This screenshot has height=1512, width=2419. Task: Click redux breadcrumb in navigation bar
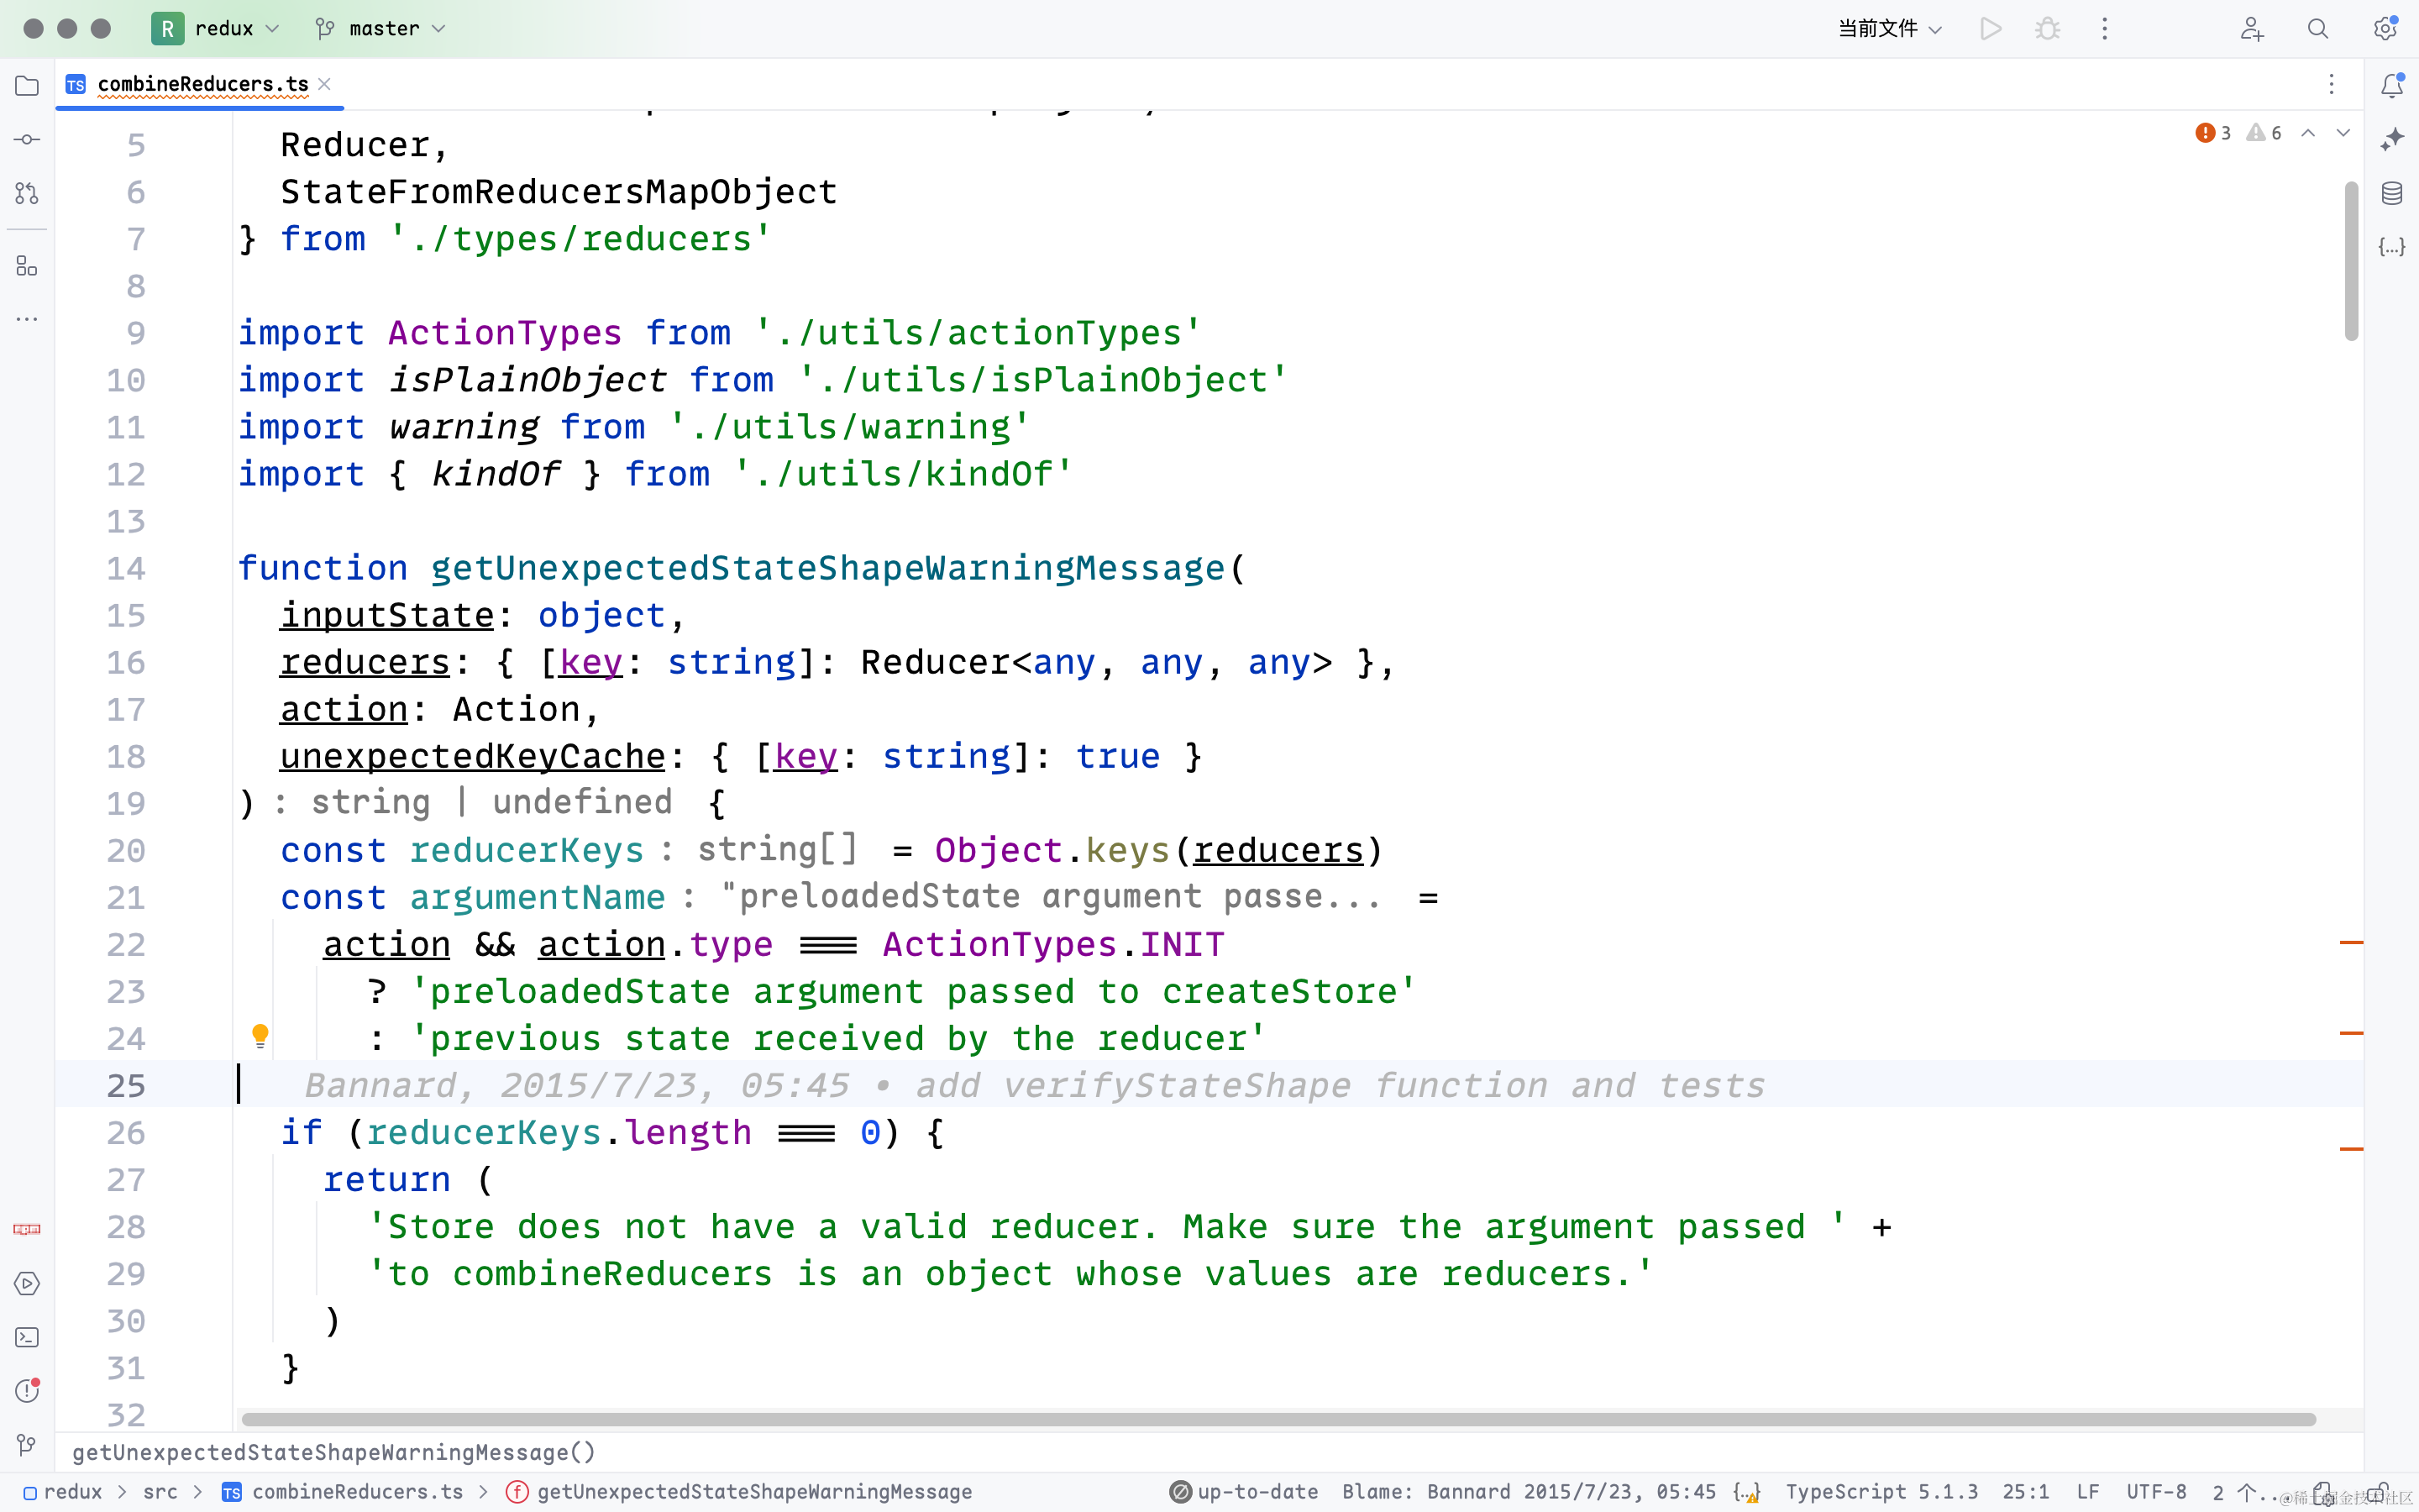click(63, 1492)
